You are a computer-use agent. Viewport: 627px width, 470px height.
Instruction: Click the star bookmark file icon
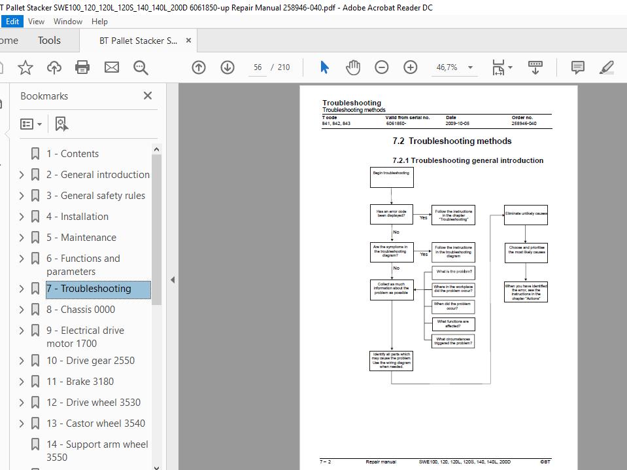[25, 67]
